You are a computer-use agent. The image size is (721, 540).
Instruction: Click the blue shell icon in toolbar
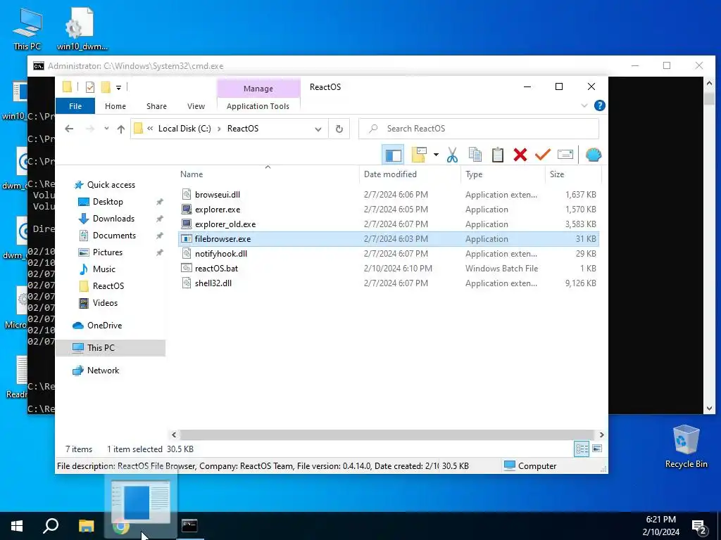point(593,155)
